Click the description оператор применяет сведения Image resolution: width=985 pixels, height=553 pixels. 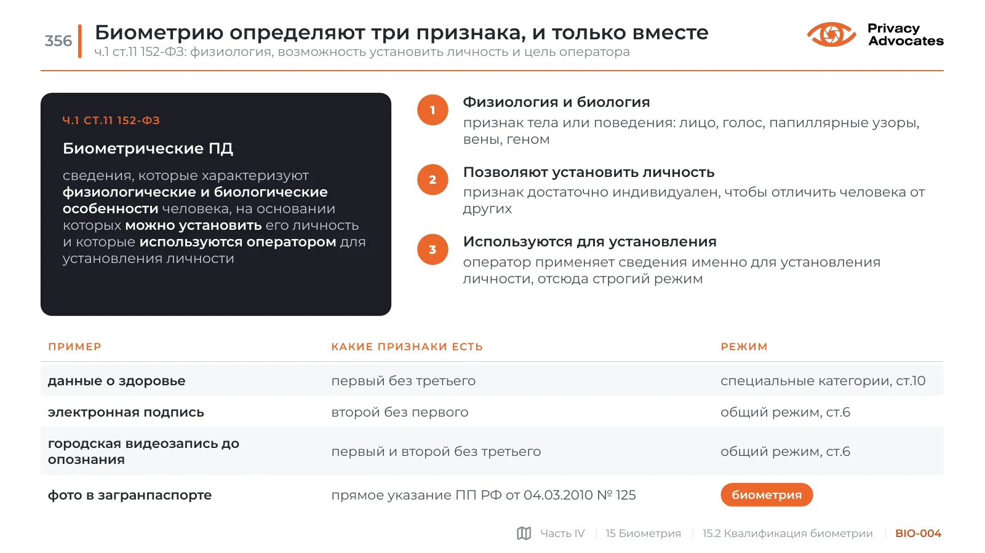point(671,270)
